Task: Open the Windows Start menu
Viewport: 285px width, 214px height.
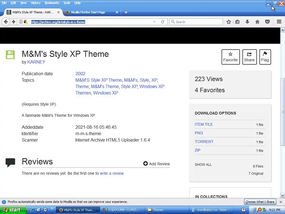Action: tap(13, 210)
